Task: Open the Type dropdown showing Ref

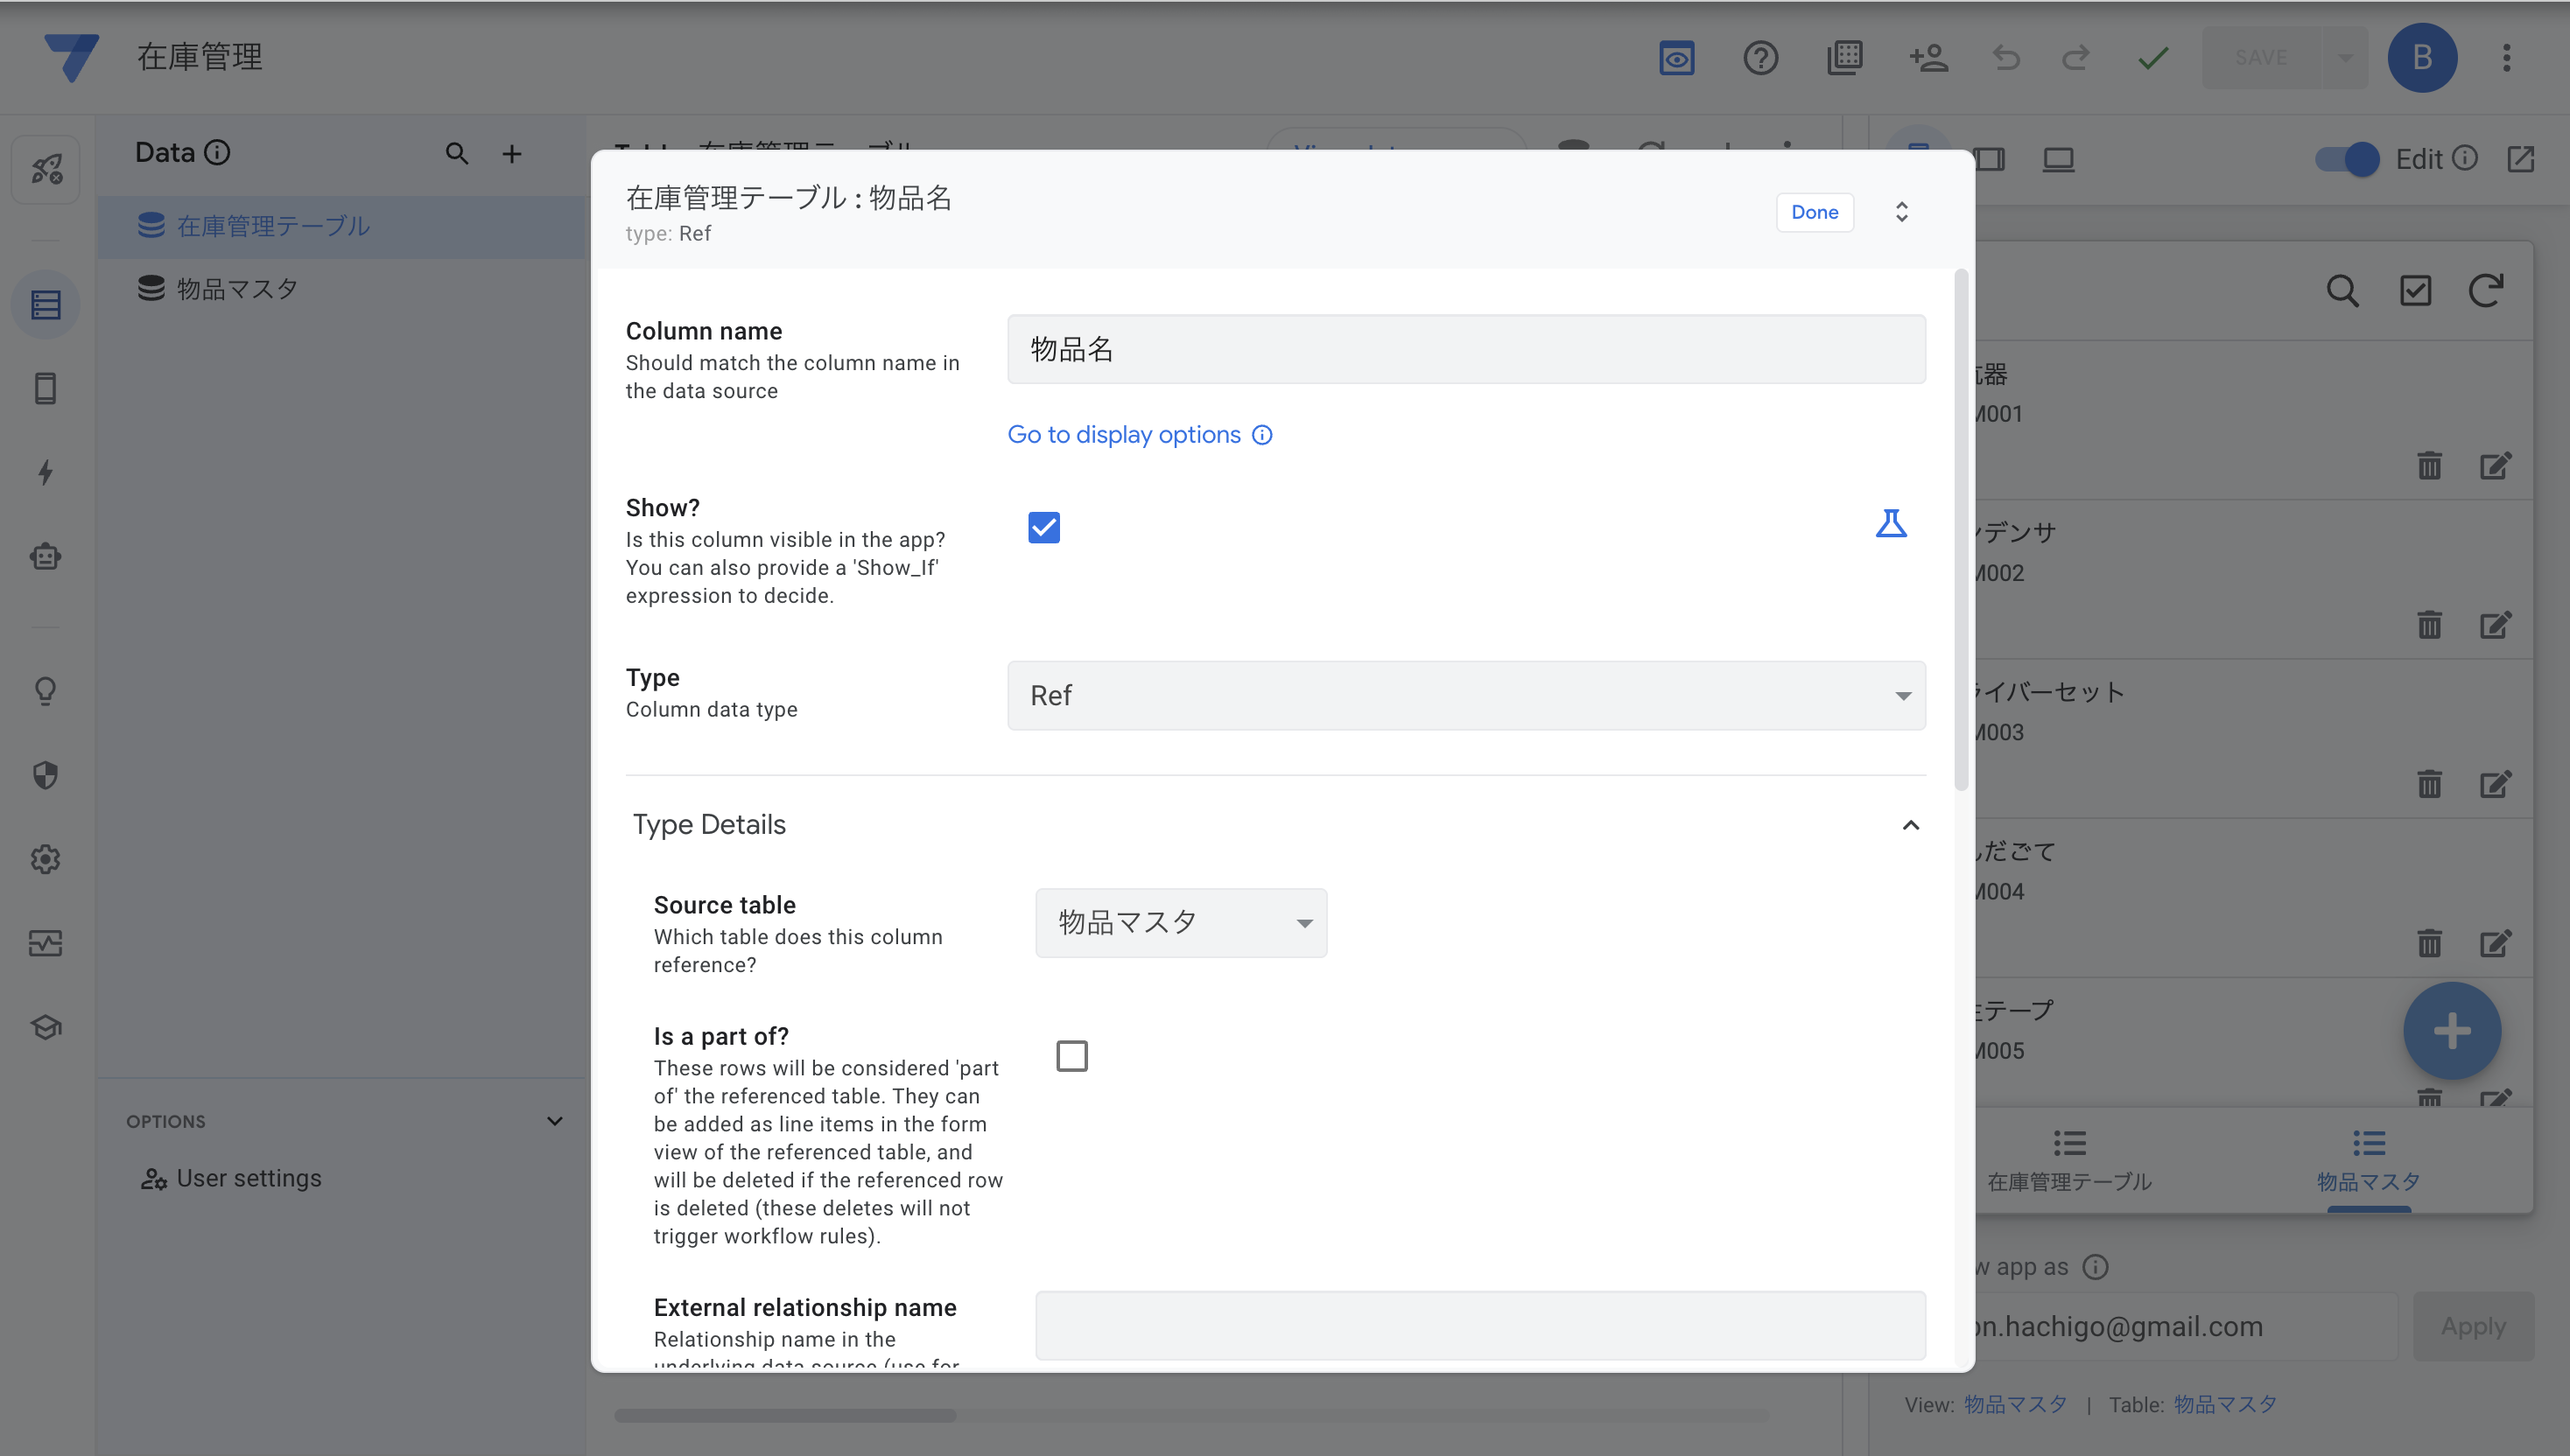Action: 1465,695
